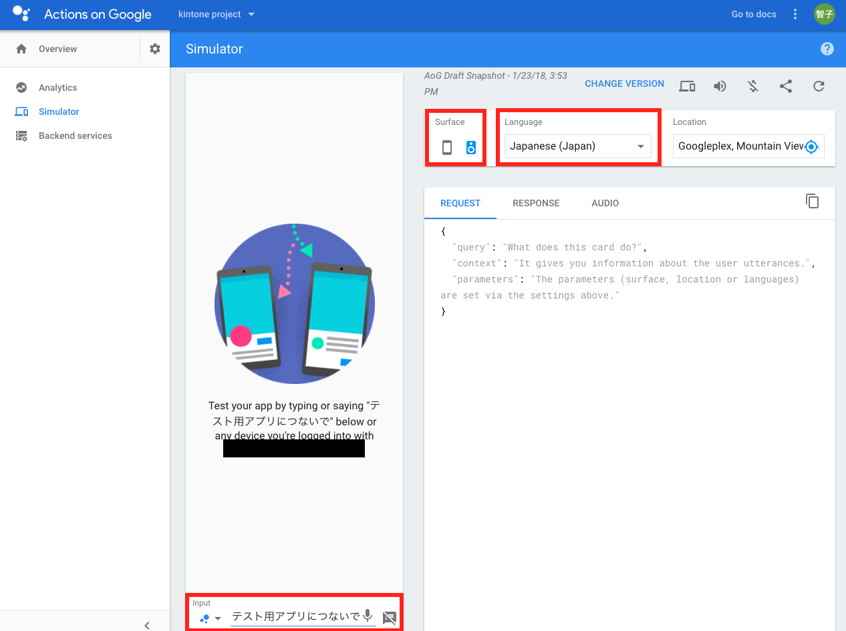Click the phones illustration in simulator
The width and height of the screenshot is (846, 631).
click(295, 304)
